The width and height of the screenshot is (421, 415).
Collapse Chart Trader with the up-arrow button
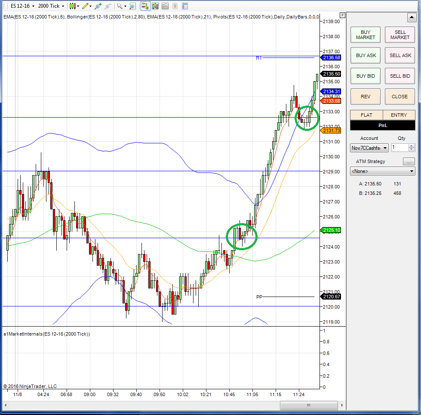coord(412,18)
